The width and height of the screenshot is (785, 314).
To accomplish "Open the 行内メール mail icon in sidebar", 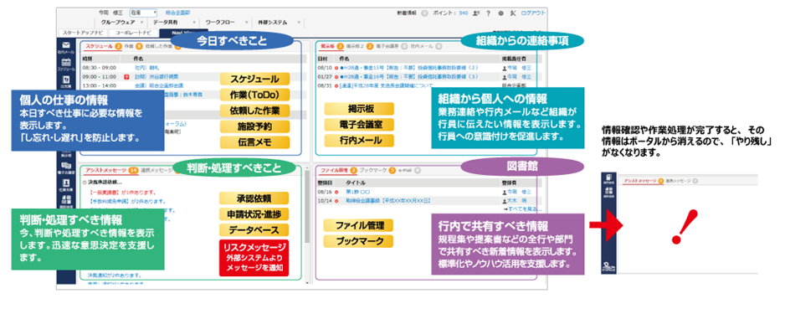I will pos(66,46).
